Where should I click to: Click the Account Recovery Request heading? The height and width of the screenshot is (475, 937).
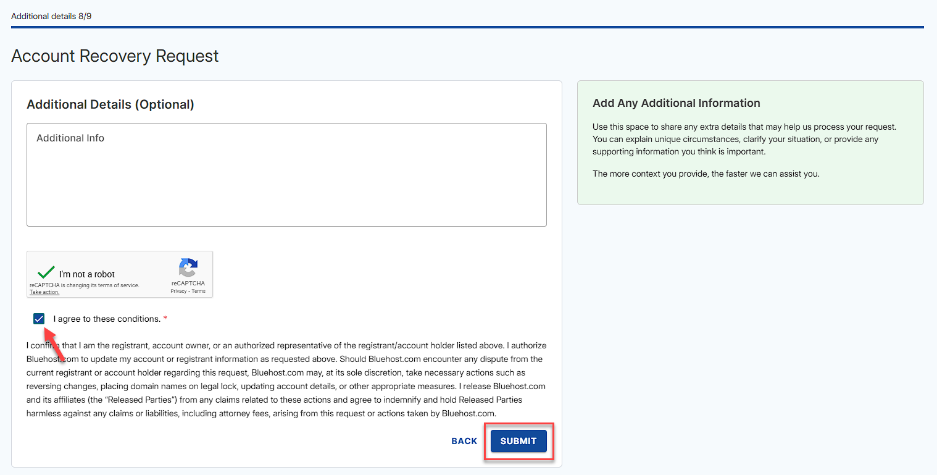click(114, 56)
